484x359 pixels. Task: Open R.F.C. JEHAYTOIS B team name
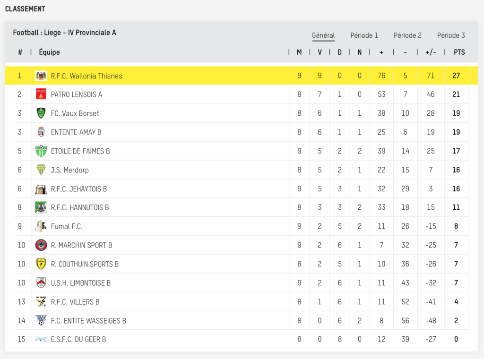79,189
